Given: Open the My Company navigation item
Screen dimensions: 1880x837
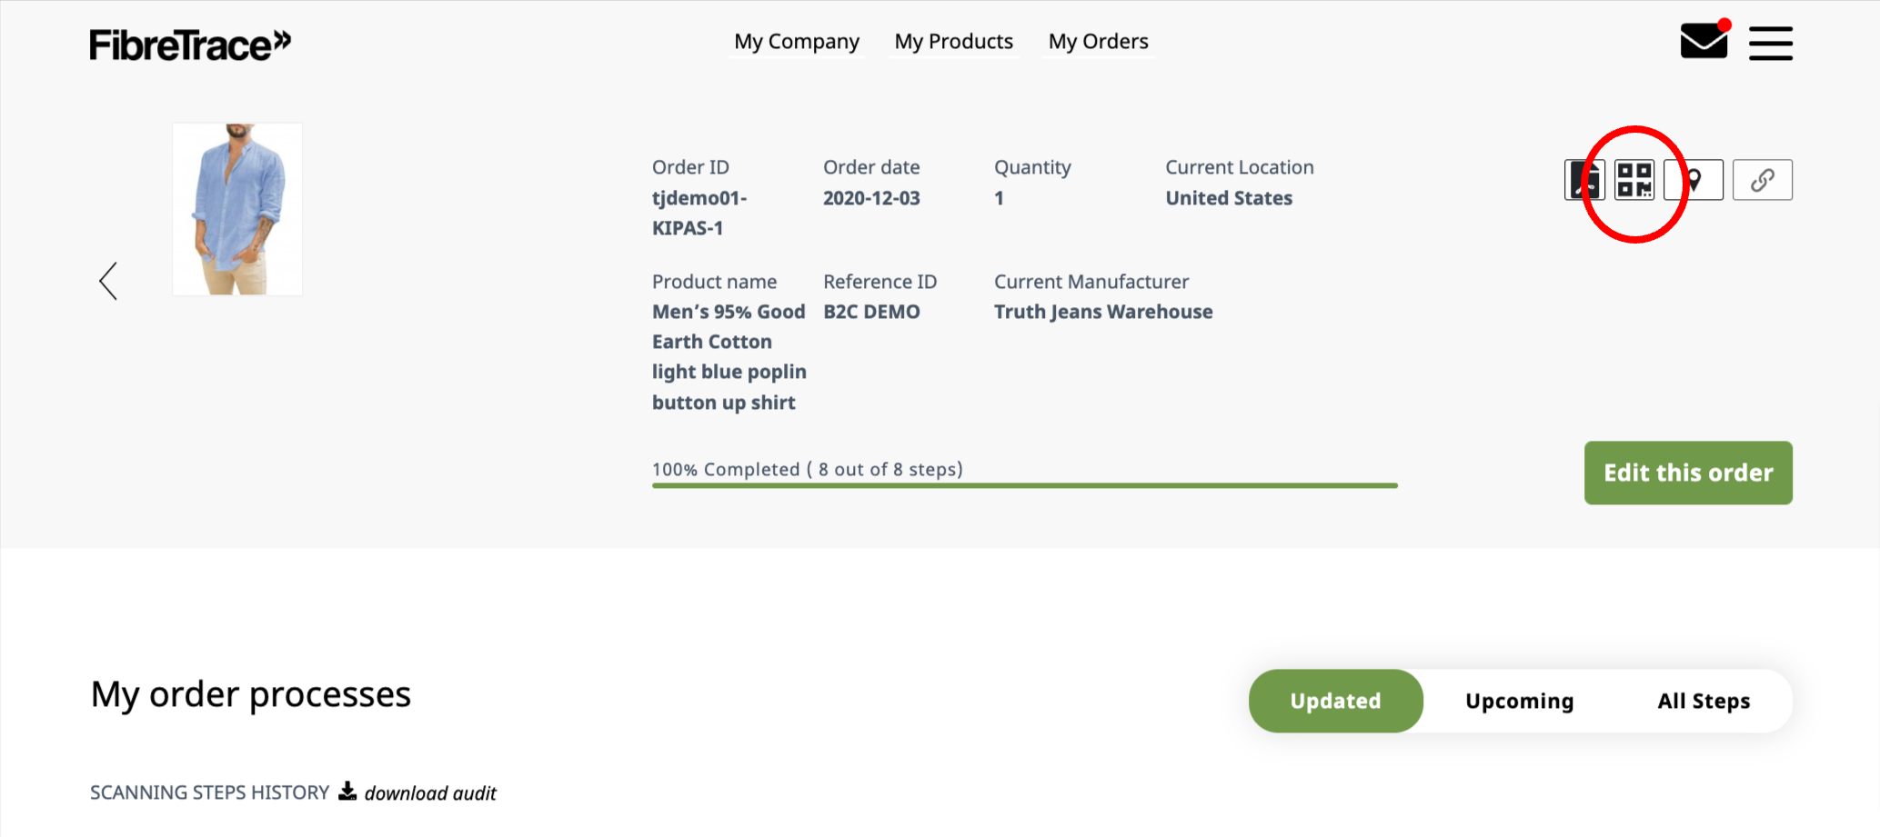Looking at the screenshot, I should [796, 41].
